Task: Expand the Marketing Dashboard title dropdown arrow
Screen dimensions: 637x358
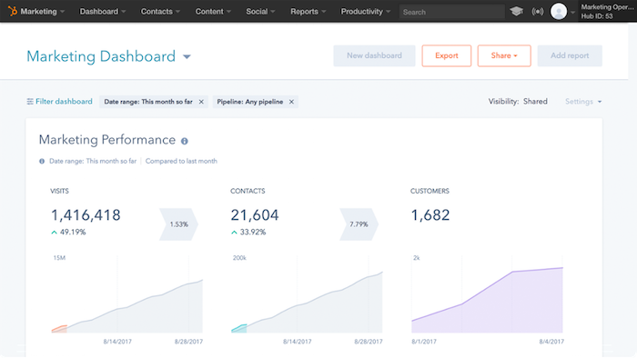Action: click(187, 56)
